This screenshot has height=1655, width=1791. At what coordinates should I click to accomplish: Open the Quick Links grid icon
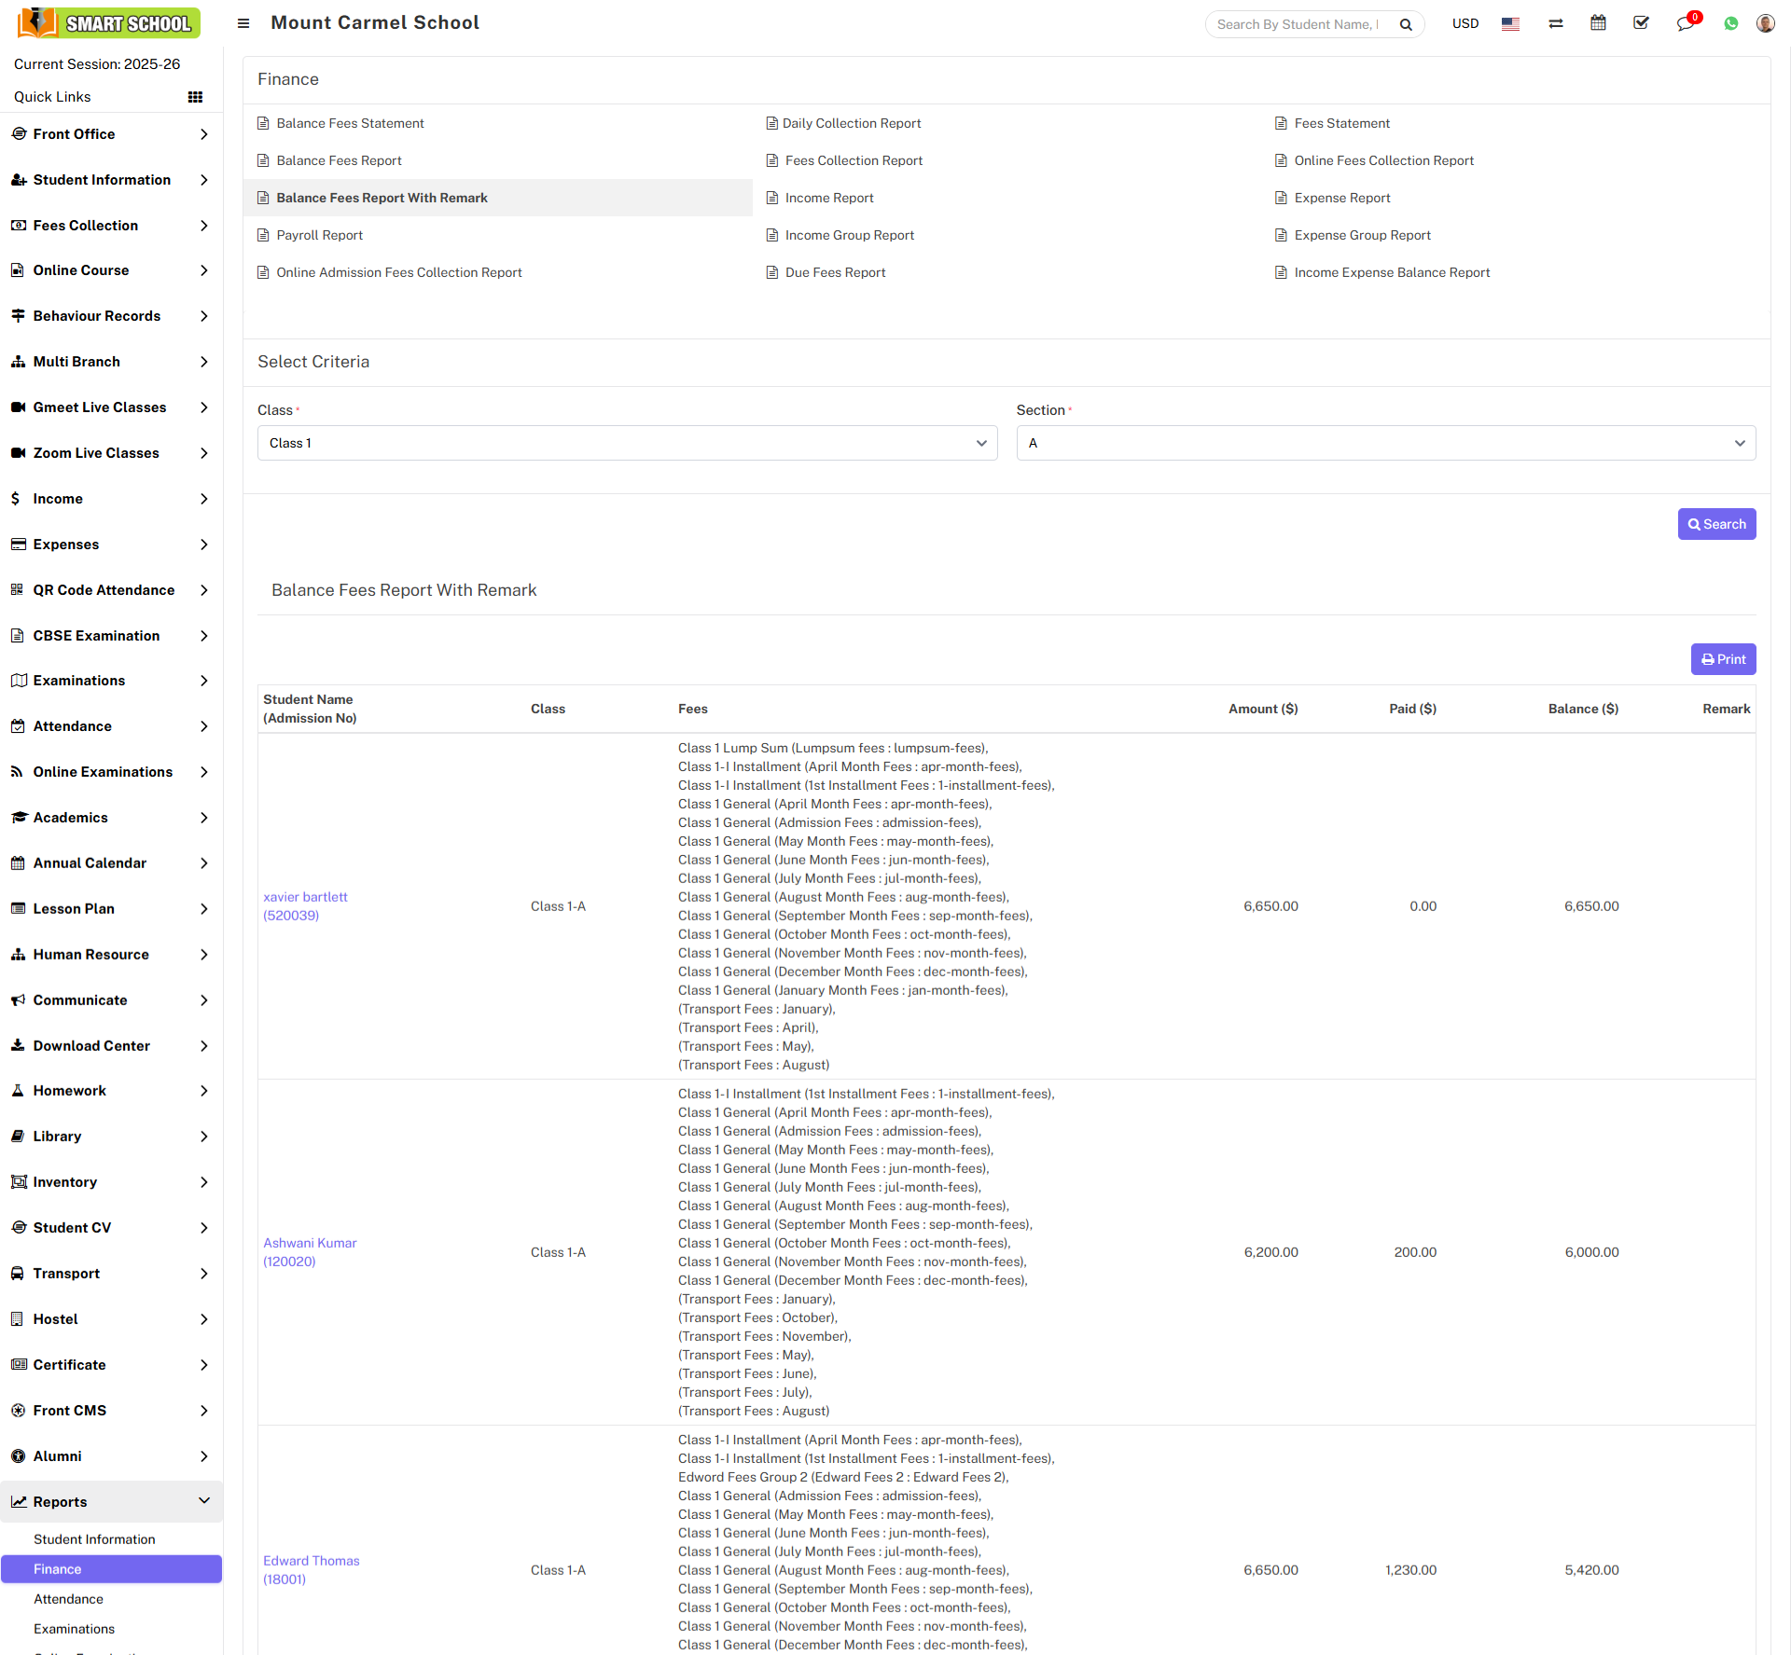coord(195,97)
